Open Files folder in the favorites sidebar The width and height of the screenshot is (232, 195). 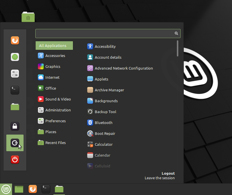click(x=15, y=107)
